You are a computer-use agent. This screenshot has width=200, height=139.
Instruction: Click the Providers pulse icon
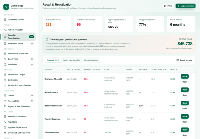point(5,122)
